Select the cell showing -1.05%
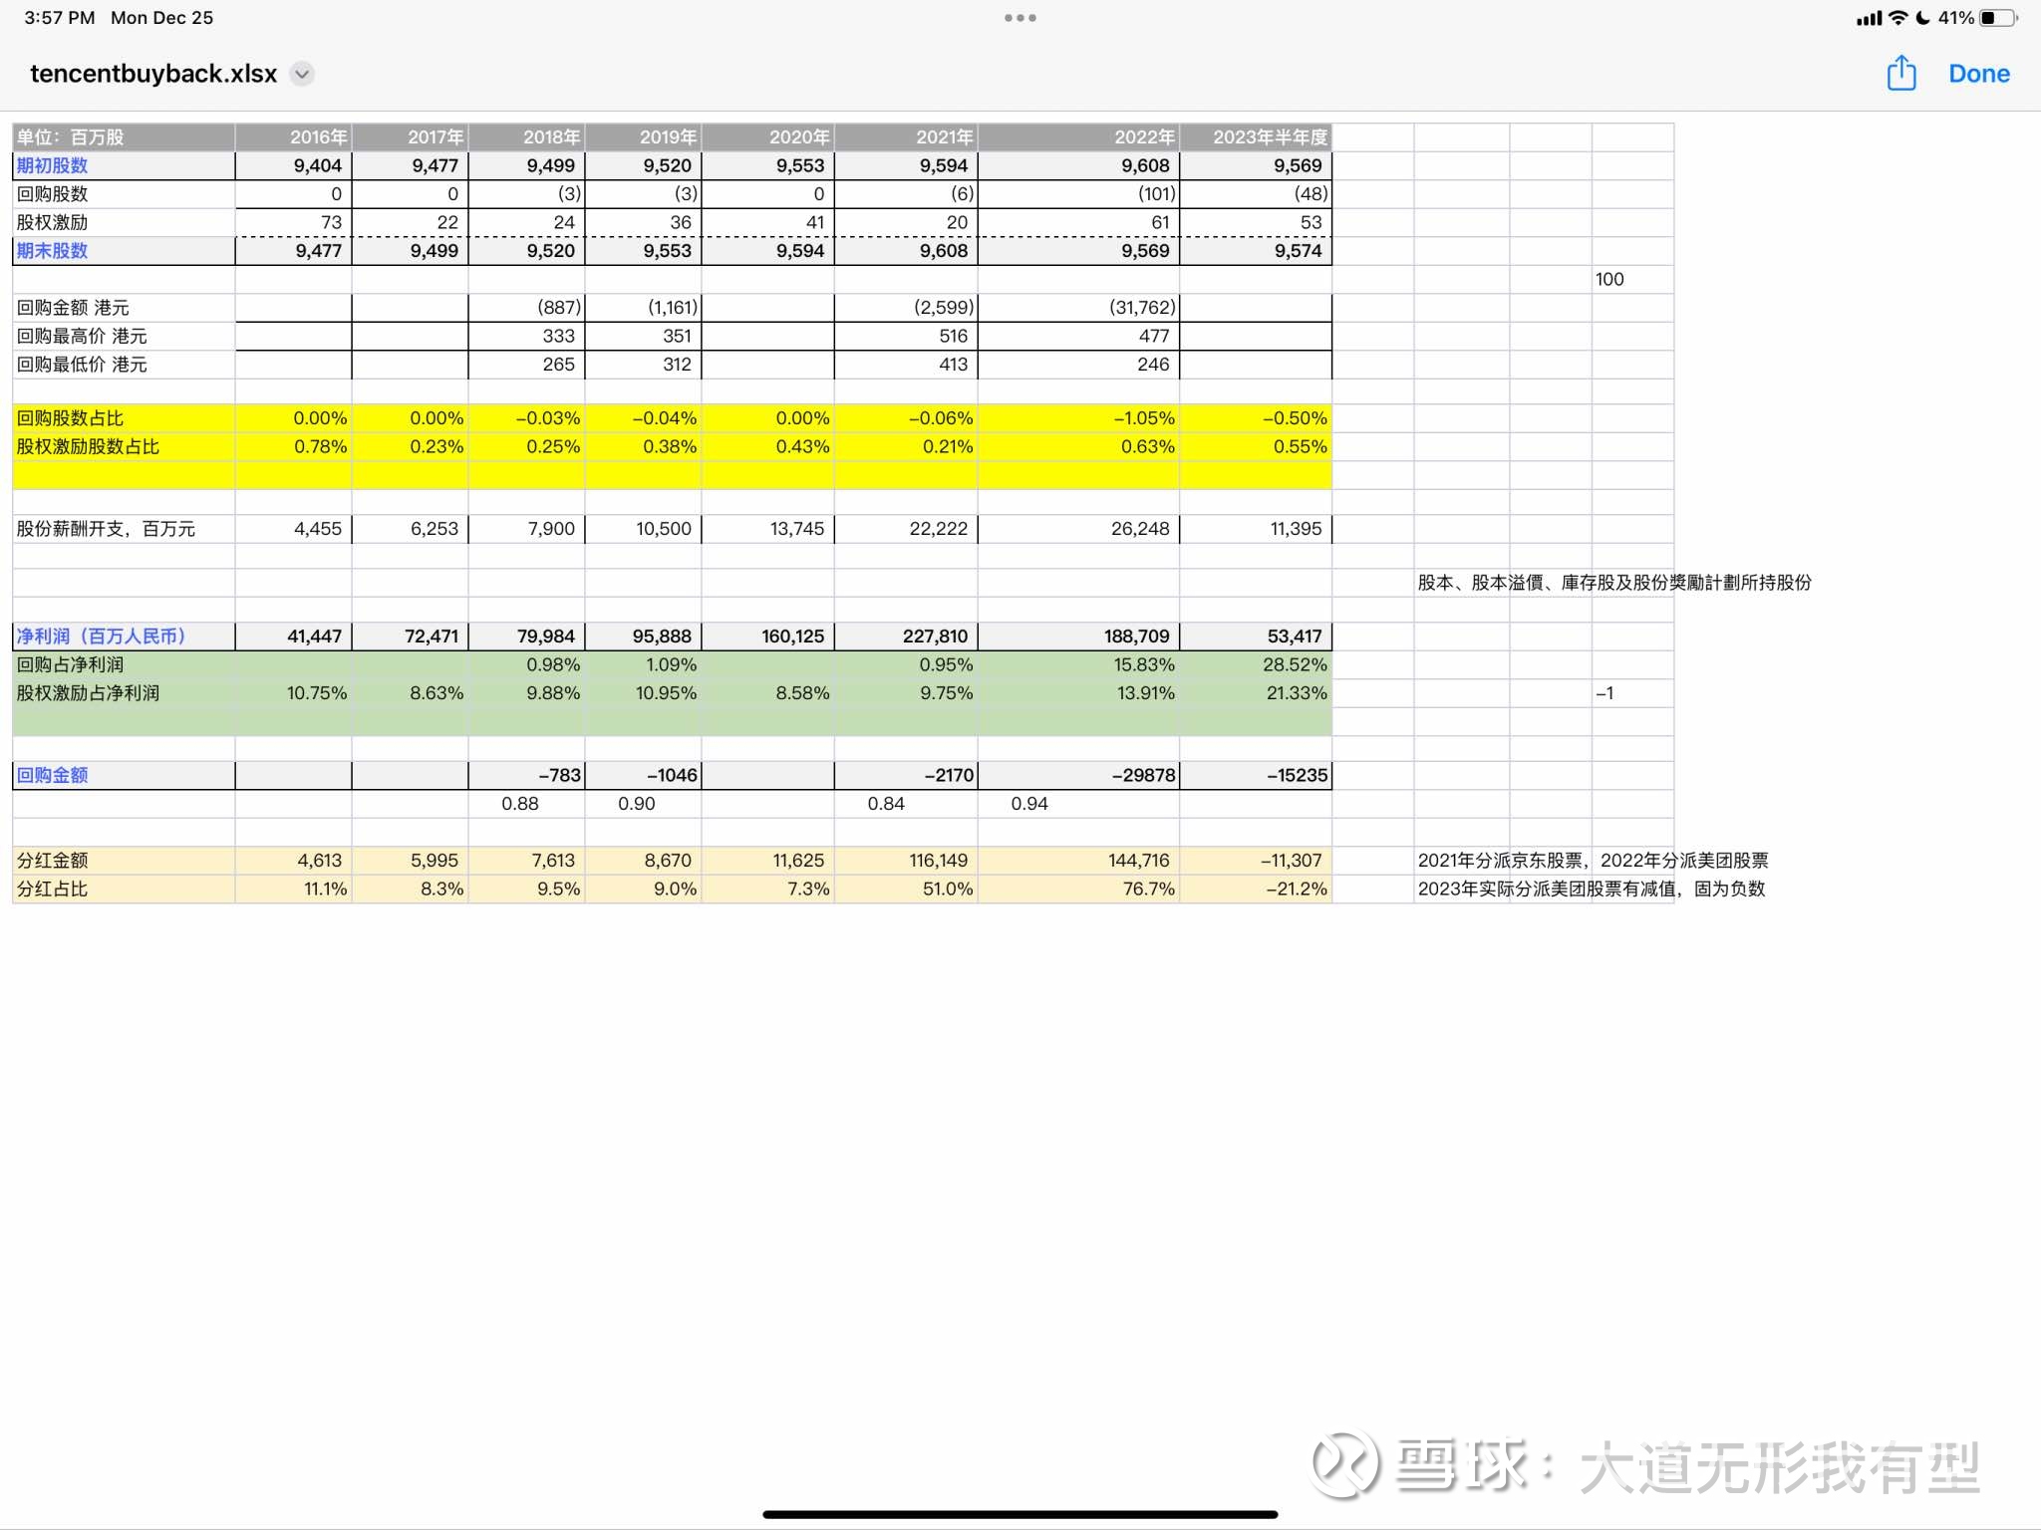 pyautogui.click(x=1079, y=418)
